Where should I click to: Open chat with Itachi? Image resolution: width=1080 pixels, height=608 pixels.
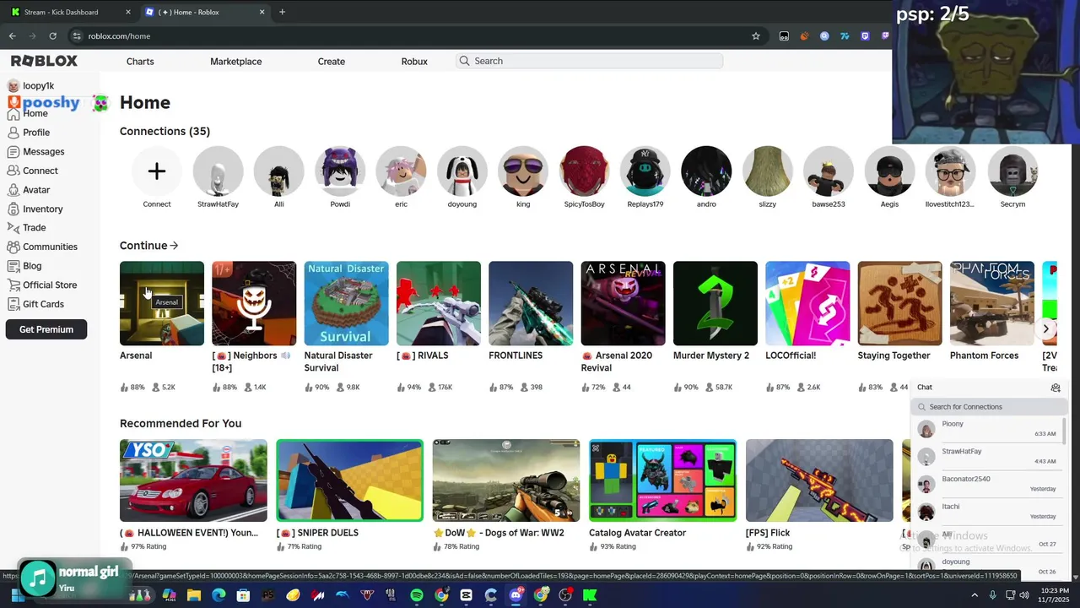pos(986,512)
